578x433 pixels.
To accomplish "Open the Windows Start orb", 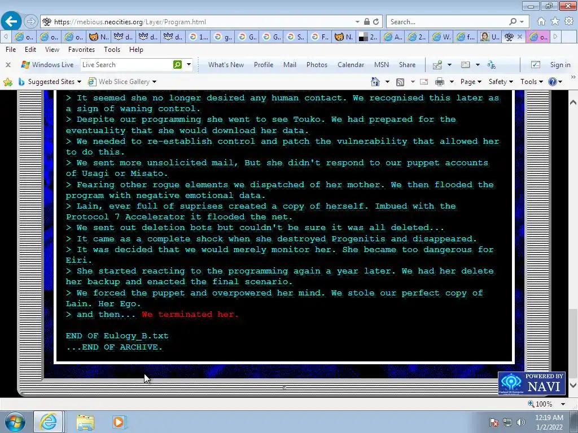I will 15,422.
